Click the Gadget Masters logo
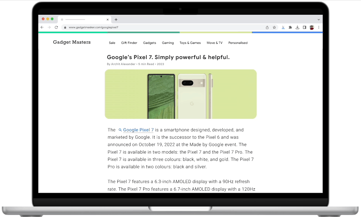The width and height of the screenshot is (361, 220). (x=72, y=42)
